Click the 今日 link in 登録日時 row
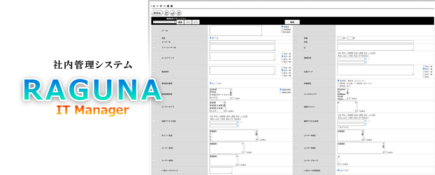 point(339,53)
